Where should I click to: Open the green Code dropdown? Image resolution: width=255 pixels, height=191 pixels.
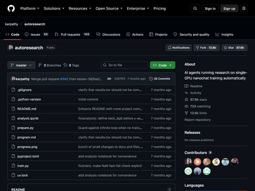pyautogui.click(x=162, y=65)
